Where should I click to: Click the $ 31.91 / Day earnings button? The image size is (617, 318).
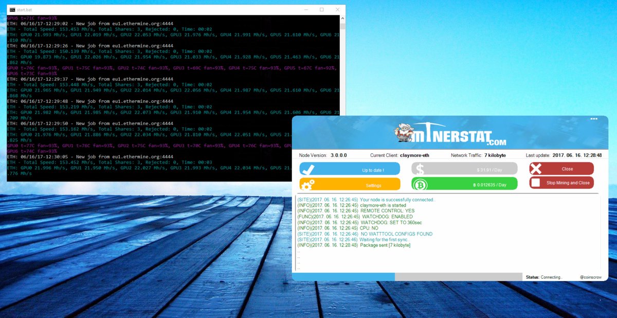click(x=464, y=169)
